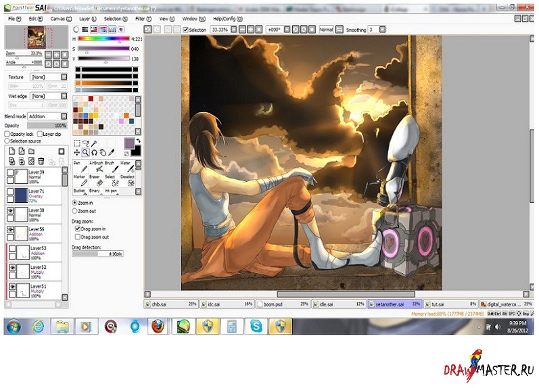Select the AirBrush tool
The image size is (539, 388).
click(96, 167)
